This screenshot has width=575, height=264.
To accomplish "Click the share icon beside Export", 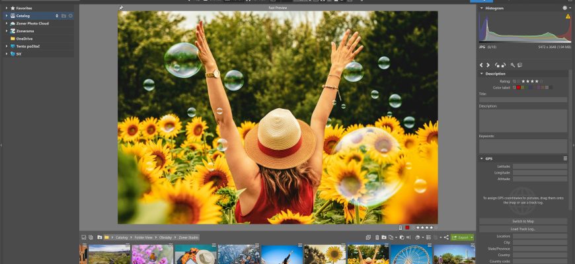I will tap(446, 238).
